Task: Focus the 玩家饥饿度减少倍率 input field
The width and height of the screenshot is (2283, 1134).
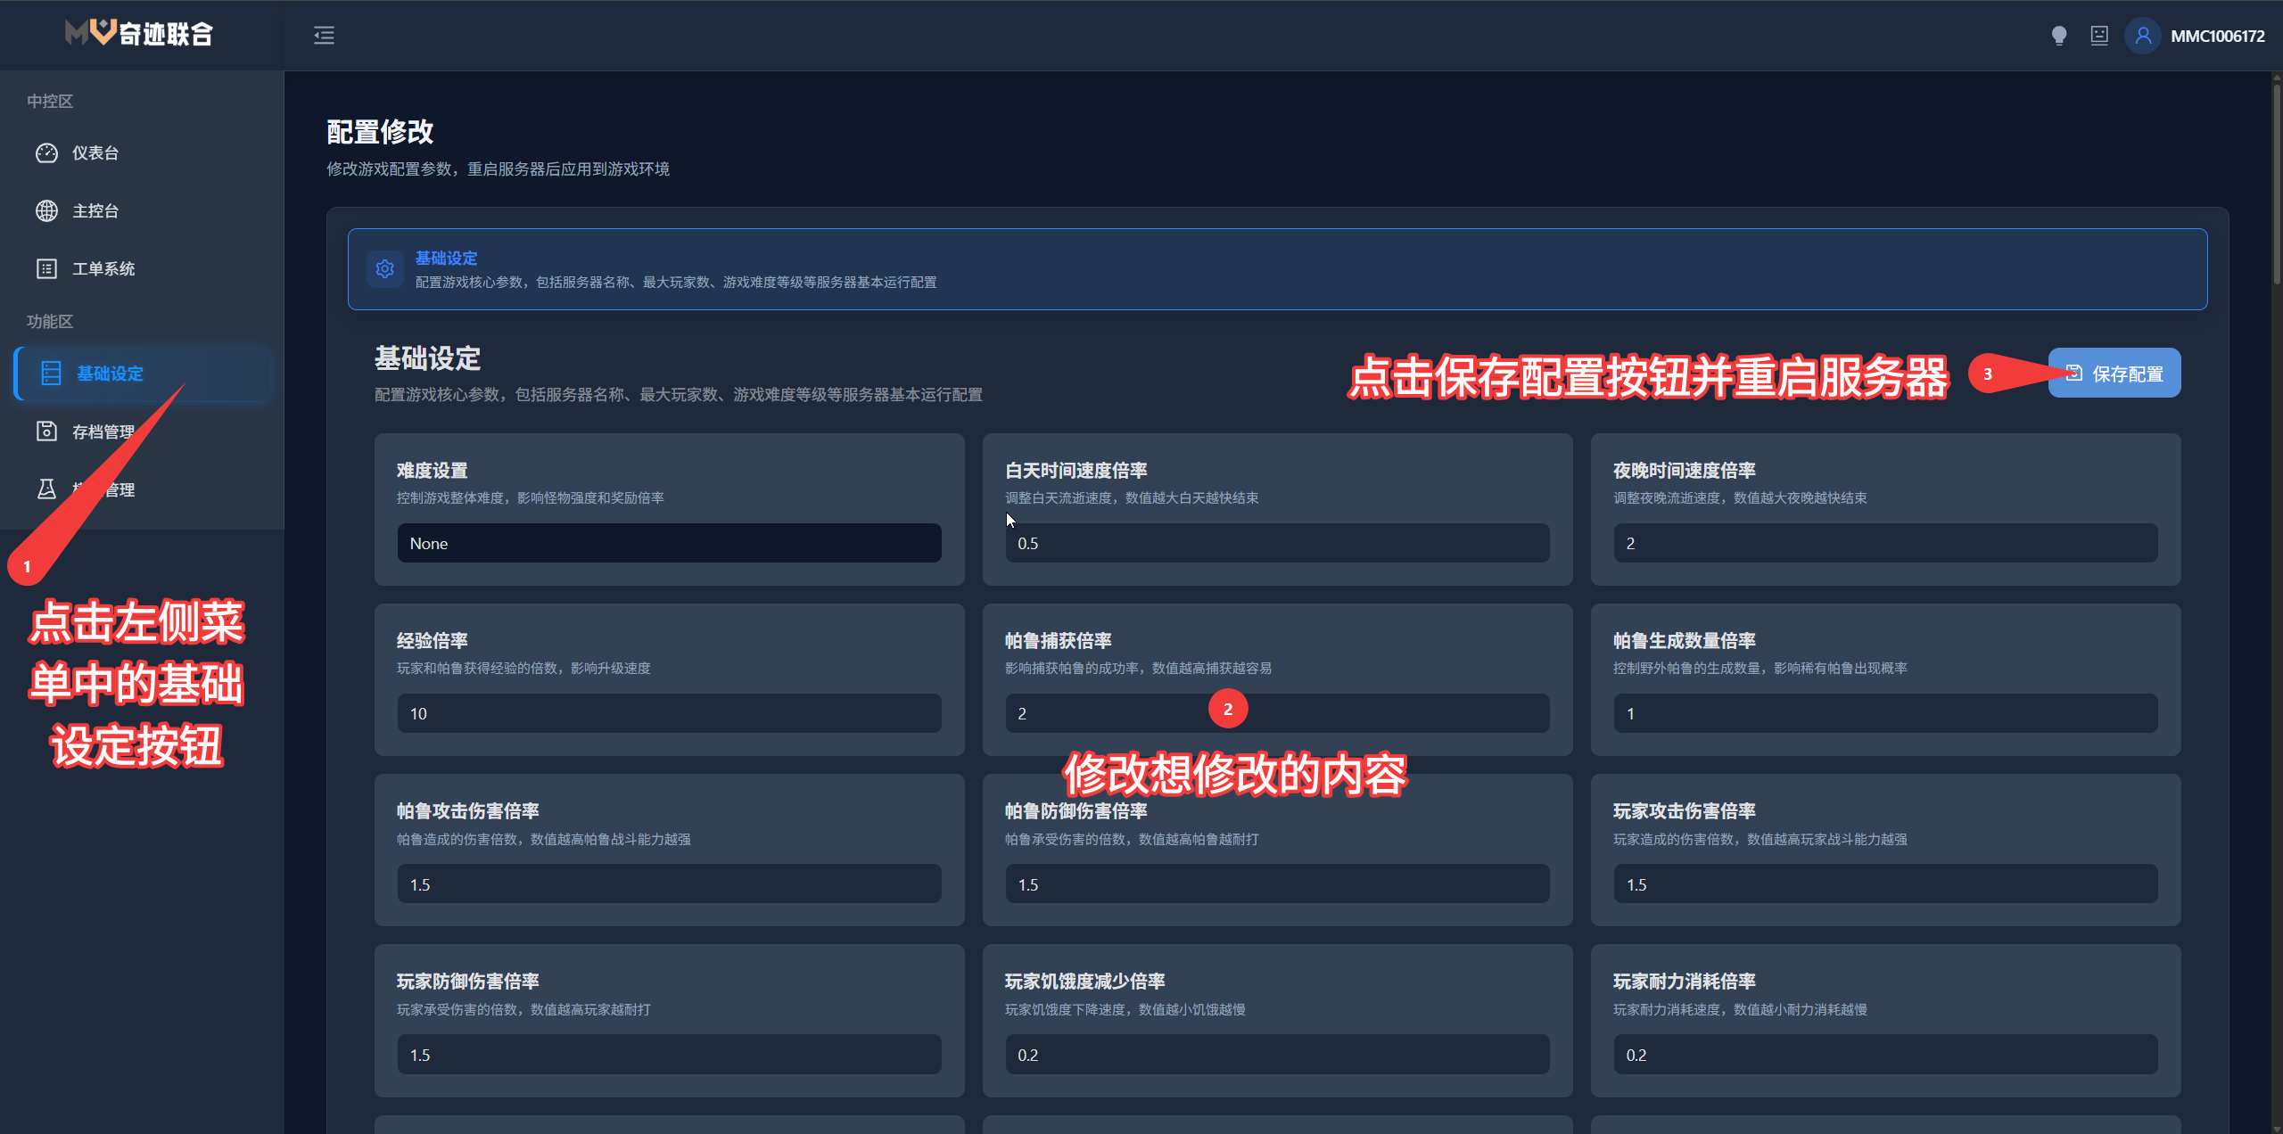Action: (1277, 1055)
